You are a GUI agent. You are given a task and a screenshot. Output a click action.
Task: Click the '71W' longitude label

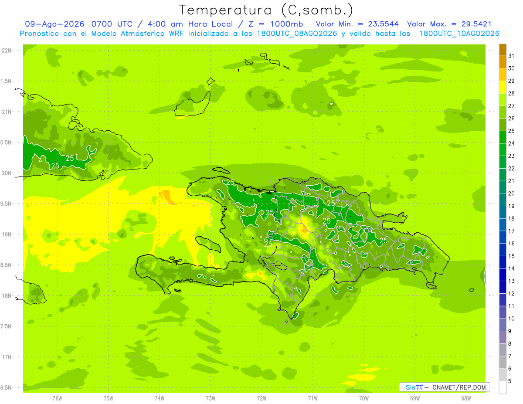pyautogui.click(x=312, y=398)
